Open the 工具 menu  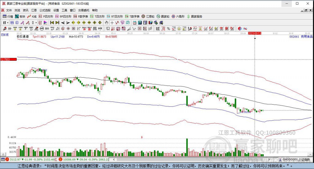(x=64, y=10)
